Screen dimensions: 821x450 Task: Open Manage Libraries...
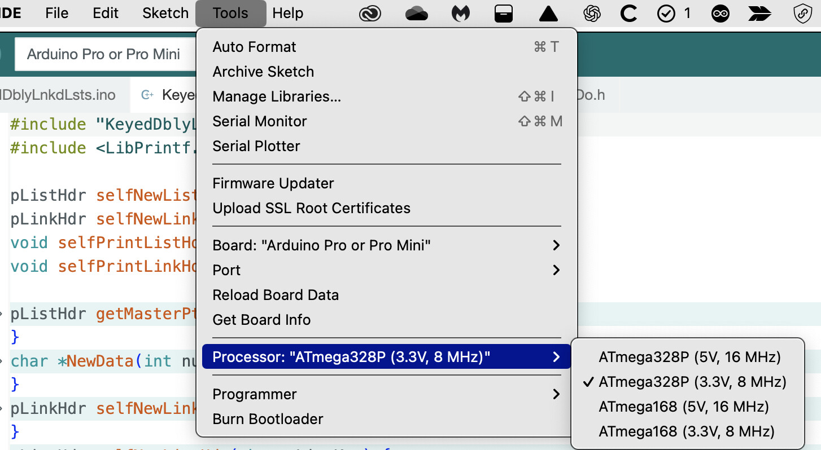(x=276, y=96)
